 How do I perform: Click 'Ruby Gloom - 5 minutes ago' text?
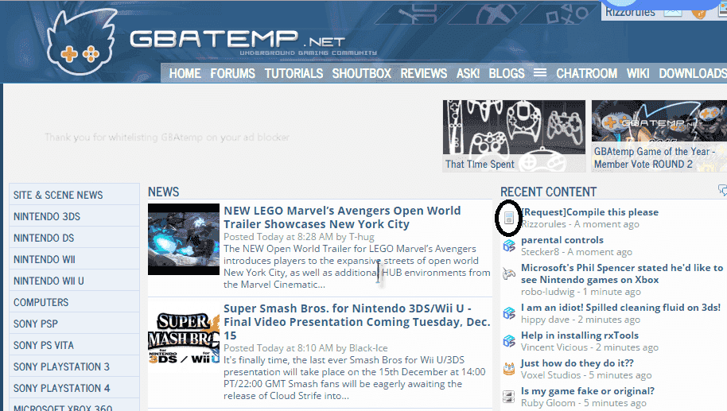[x=583, y=403]
